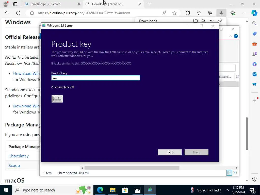The image size is (260, 195).
Task: Click the File Explorer scroll left arrow
Action: 82,168
